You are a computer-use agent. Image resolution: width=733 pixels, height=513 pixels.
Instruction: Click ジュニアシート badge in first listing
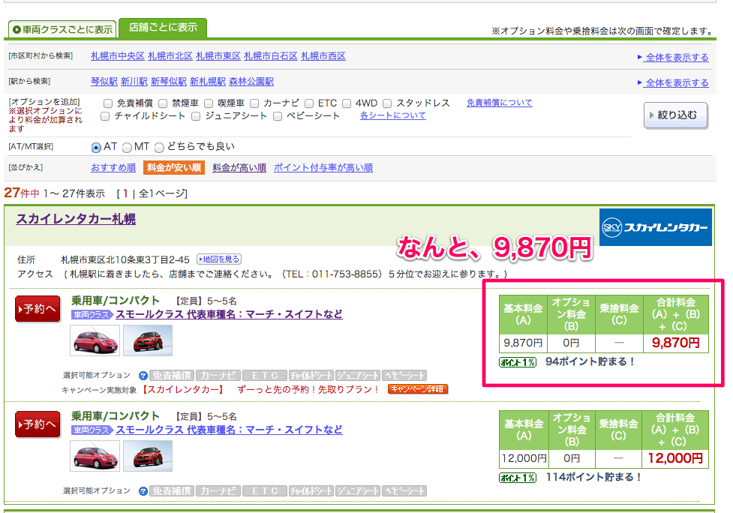click(x=358, y=375)
